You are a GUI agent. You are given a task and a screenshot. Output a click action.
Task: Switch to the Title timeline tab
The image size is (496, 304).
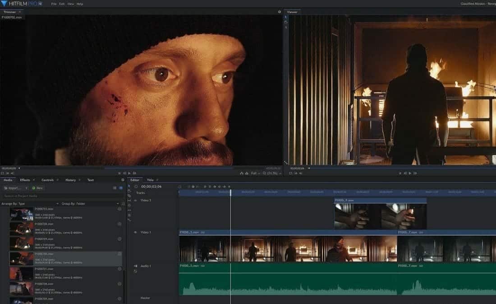tap(150, 180)
